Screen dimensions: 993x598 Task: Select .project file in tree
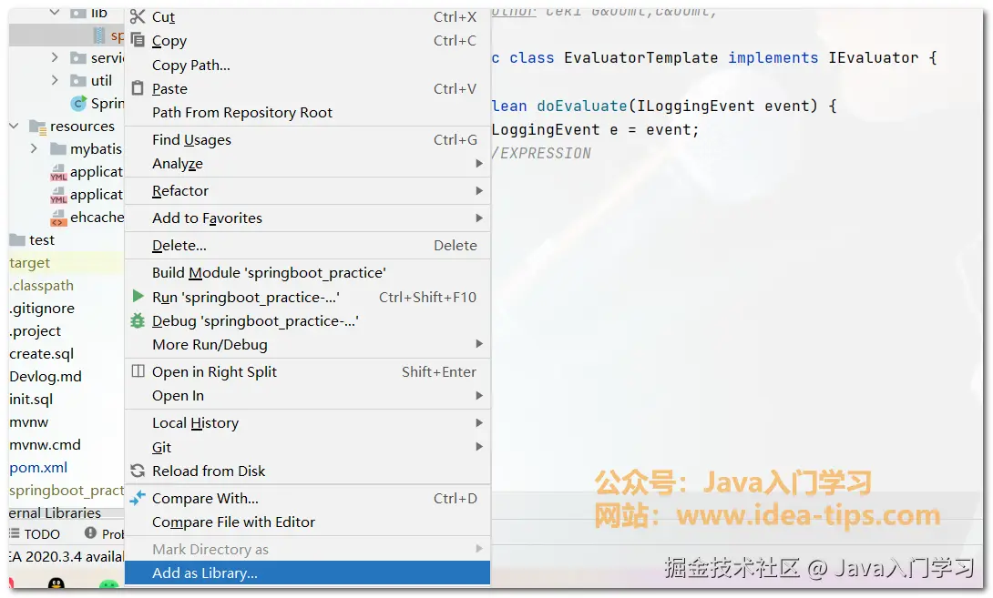(x=36, y=331)
